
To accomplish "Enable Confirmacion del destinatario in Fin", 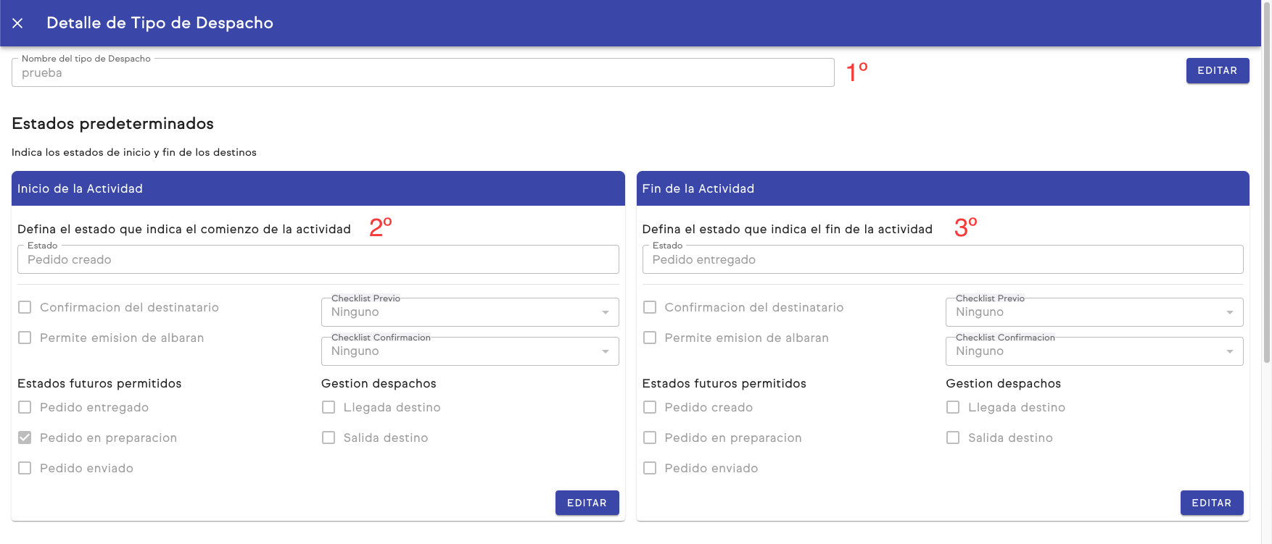I will coord(649,307).
